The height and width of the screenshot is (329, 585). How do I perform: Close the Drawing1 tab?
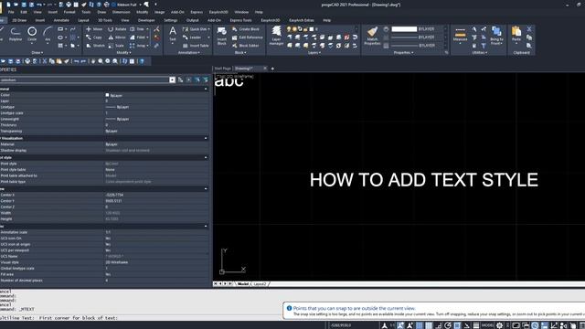(265, 69)
